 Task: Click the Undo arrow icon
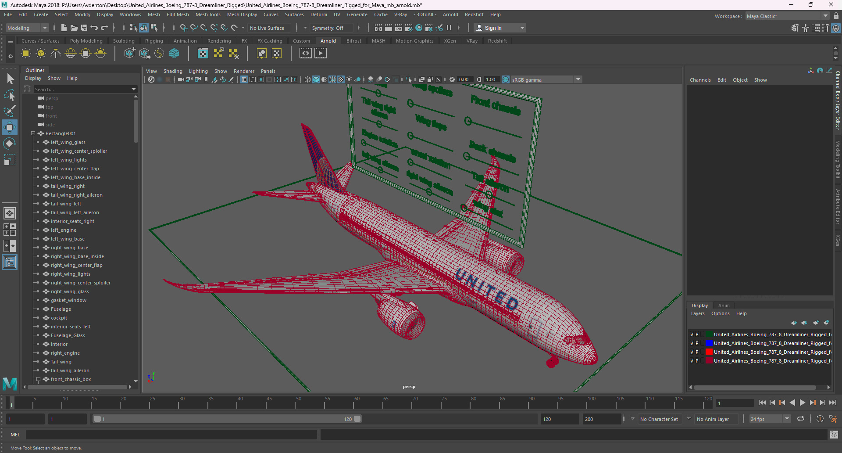click(x=94, y=28)
